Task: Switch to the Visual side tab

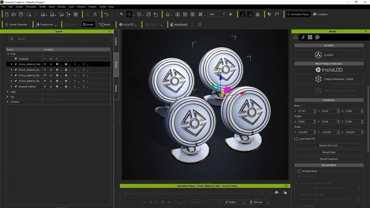Action: [116, 88]
